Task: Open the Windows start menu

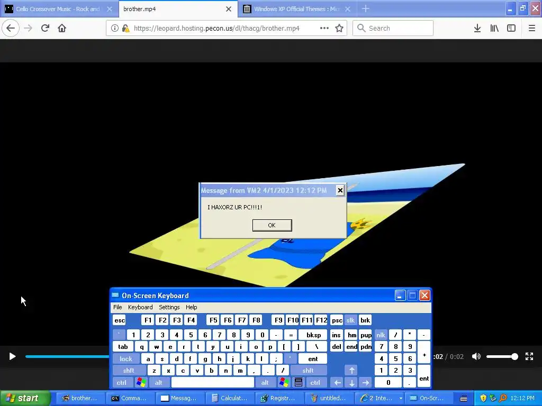Action: (x=25, y=398)
